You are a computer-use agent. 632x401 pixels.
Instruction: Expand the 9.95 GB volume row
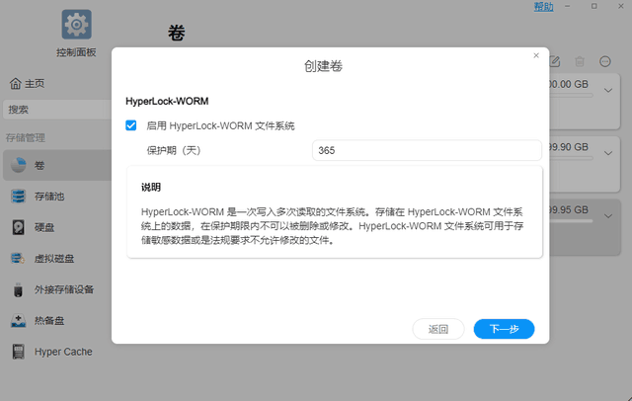coord(608,216)
